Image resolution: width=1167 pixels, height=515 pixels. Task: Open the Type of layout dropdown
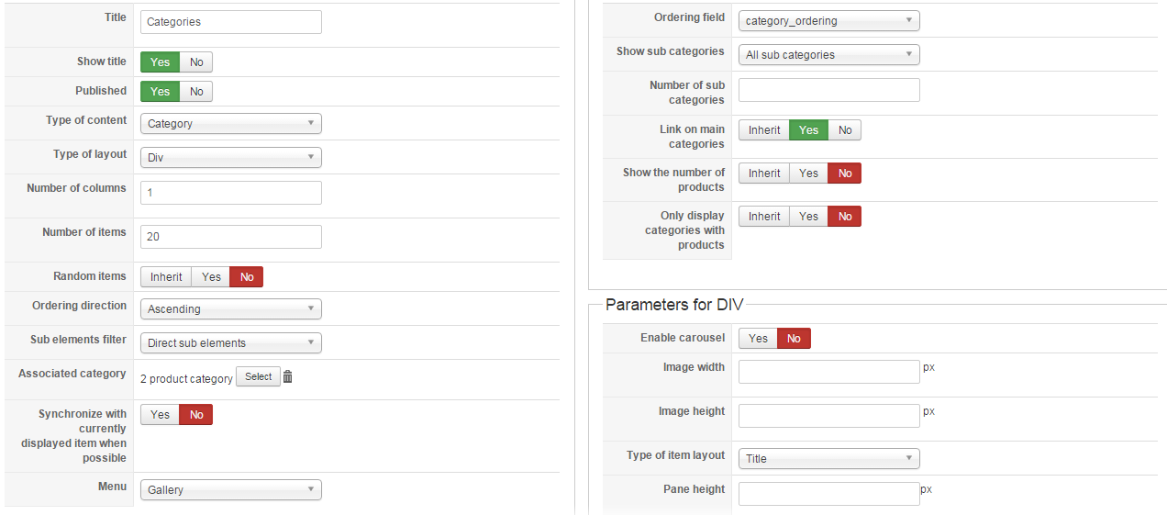pos(230,158)
